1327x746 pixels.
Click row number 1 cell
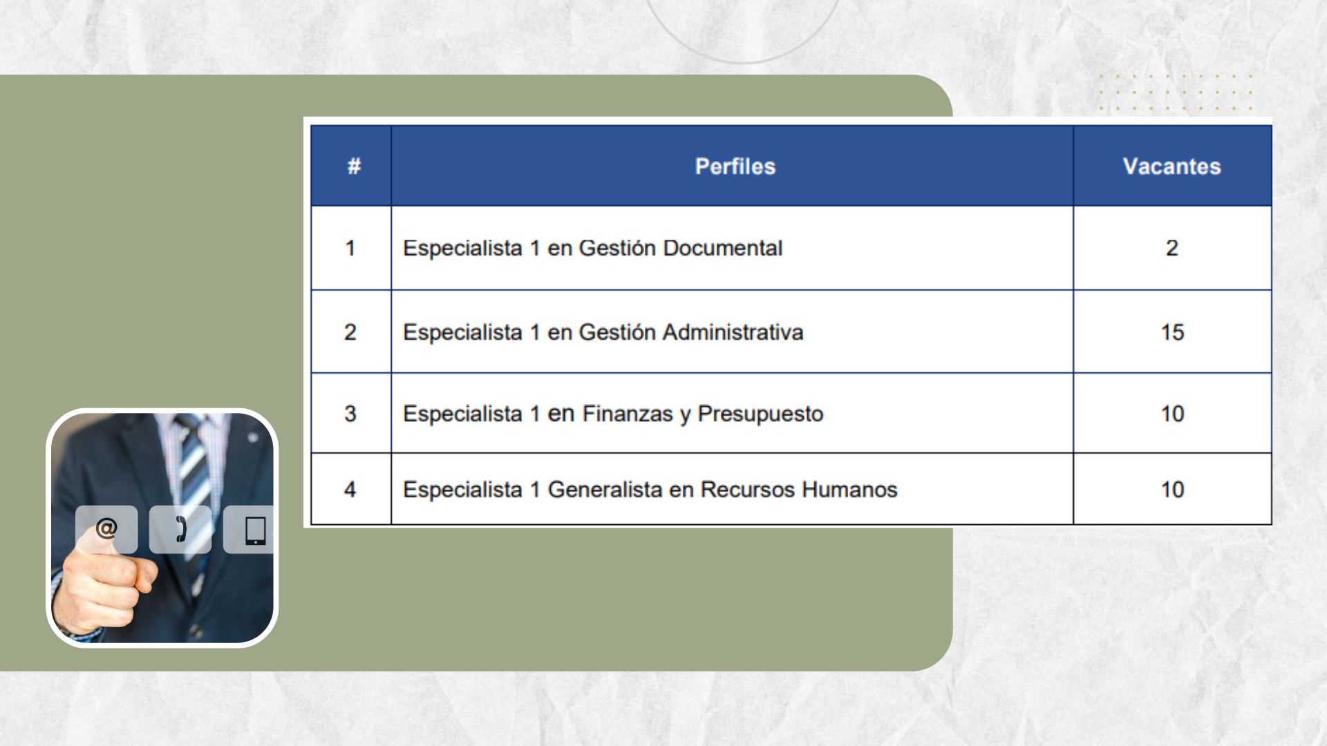[x=351, y=248]
